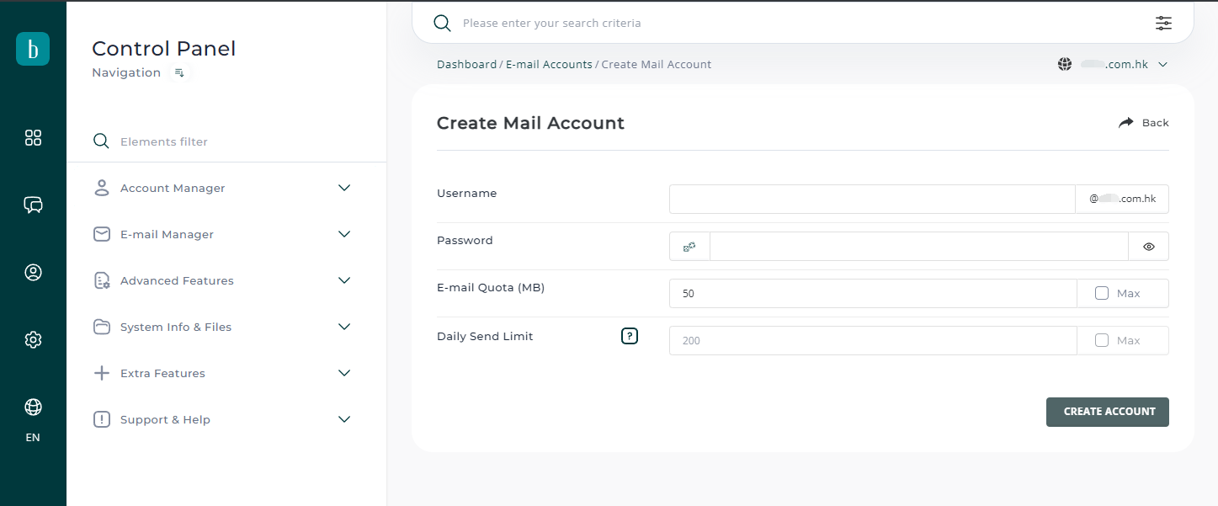1218x506 pixels.
Task: Open the dashboard grid icon in sidebar
Action: (33, 138)
